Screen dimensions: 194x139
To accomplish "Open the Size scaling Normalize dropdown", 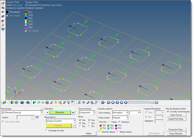I will pyautogui.click(x=126, y=112).
